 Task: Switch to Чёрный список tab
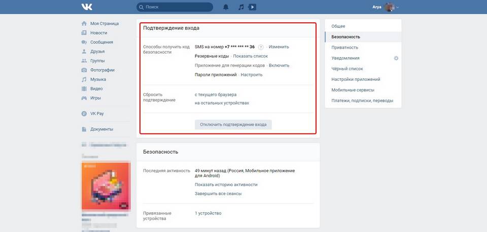363,69
